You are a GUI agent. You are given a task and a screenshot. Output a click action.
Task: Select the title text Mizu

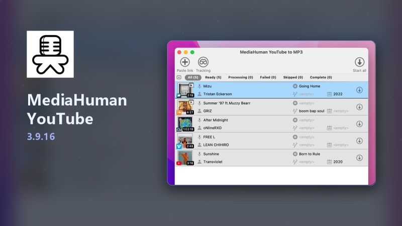(x=207, y=86)
